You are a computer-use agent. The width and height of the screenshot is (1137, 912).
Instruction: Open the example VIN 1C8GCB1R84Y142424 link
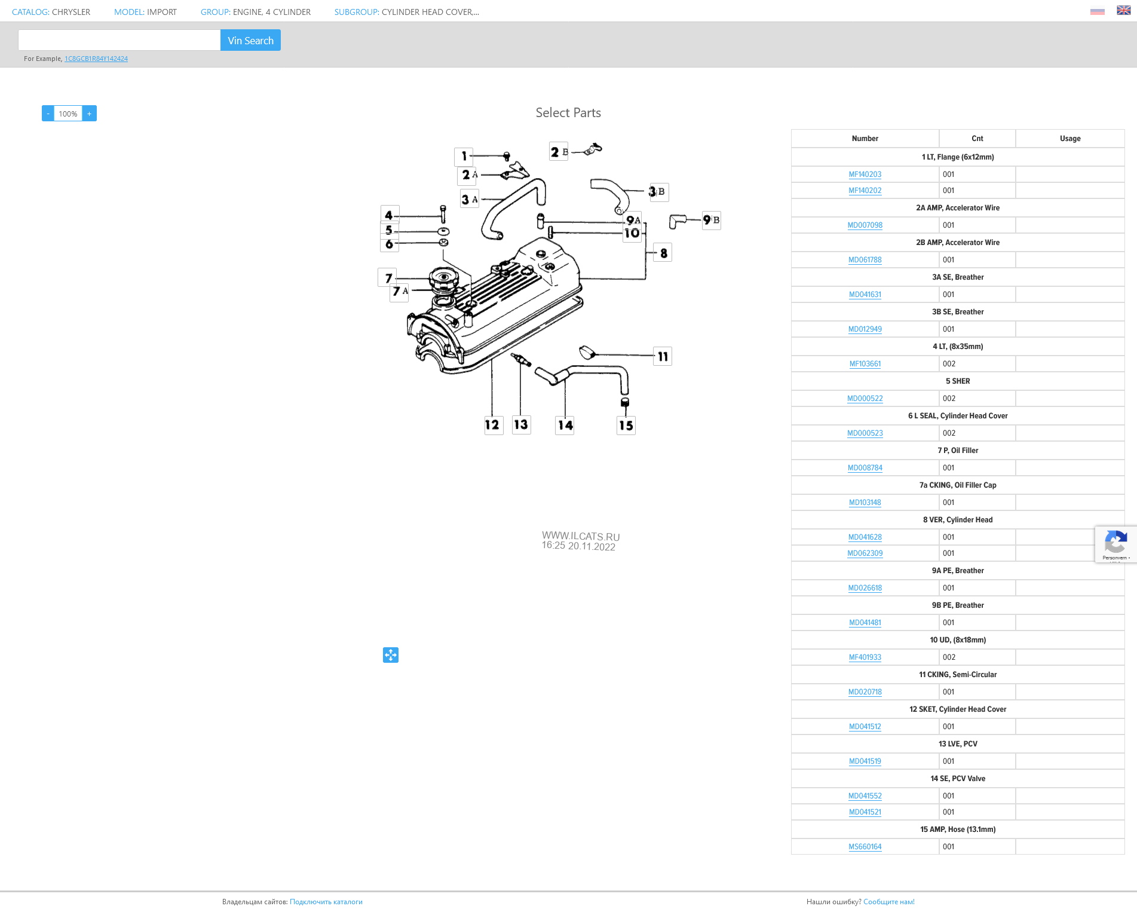(96, 59)
